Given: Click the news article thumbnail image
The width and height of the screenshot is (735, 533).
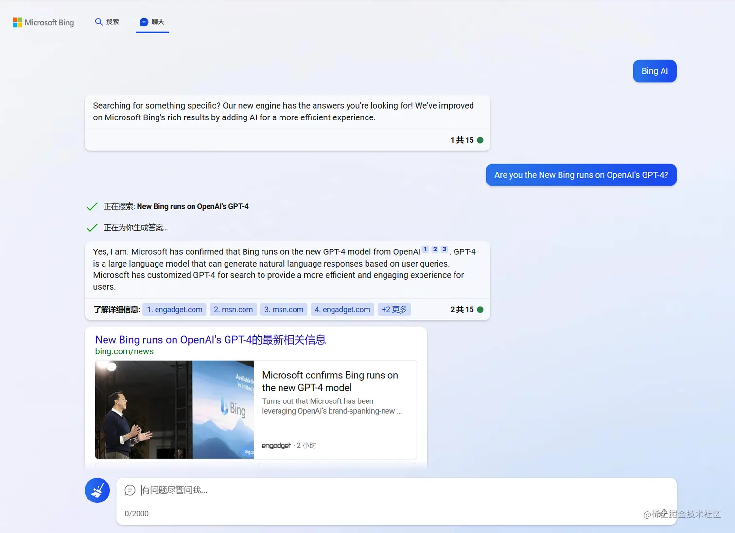Looking at the screenshot, I should [175, 410].
